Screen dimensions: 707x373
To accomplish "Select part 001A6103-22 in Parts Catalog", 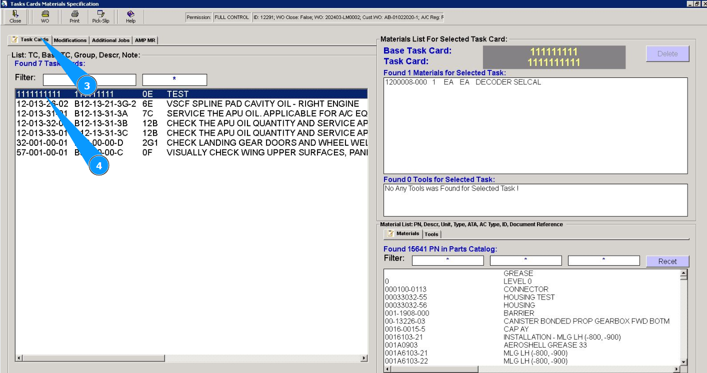I will (x=532, y=362).
